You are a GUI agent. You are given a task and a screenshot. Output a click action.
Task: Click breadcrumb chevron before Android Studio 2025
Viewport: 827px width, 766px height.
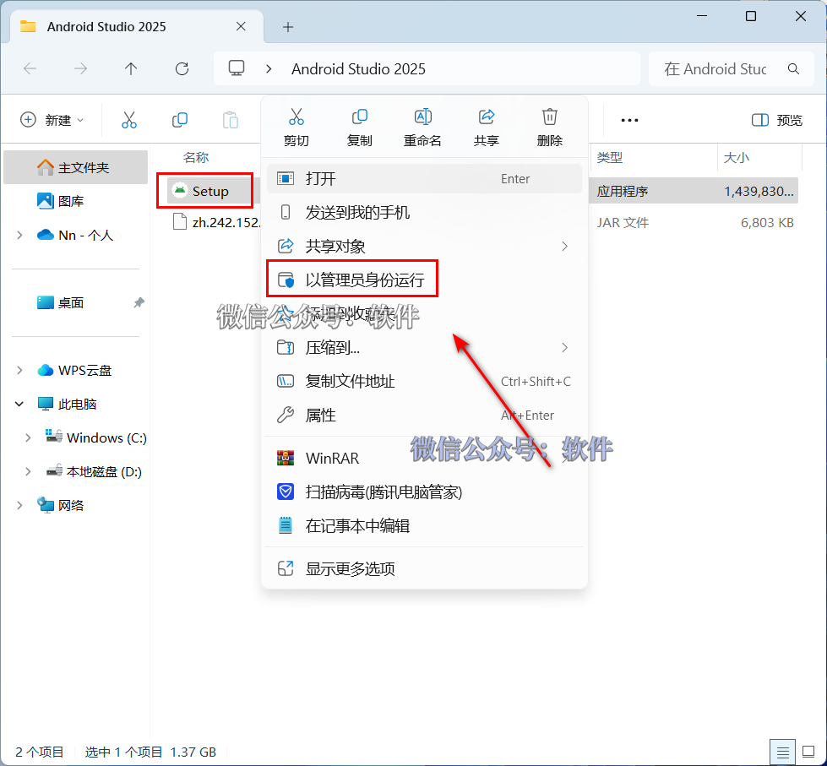pyautogui.click(x=269, y=68)
